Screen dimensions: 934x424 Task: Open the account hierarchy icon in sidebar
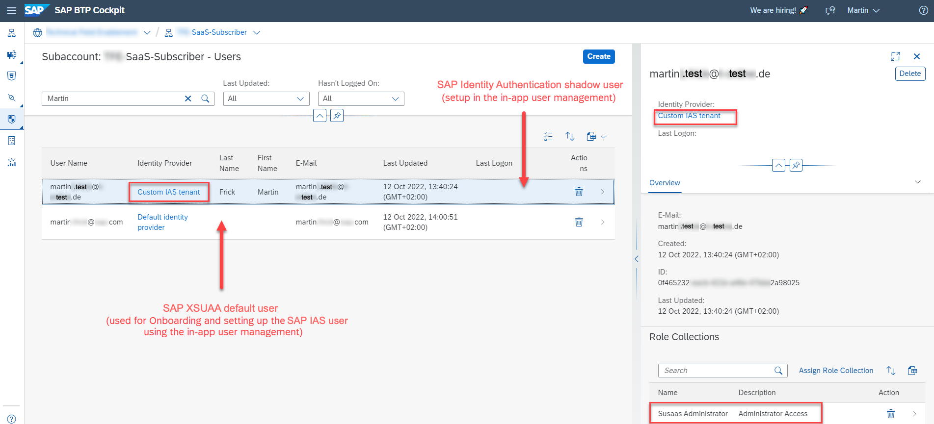[12, 33]
